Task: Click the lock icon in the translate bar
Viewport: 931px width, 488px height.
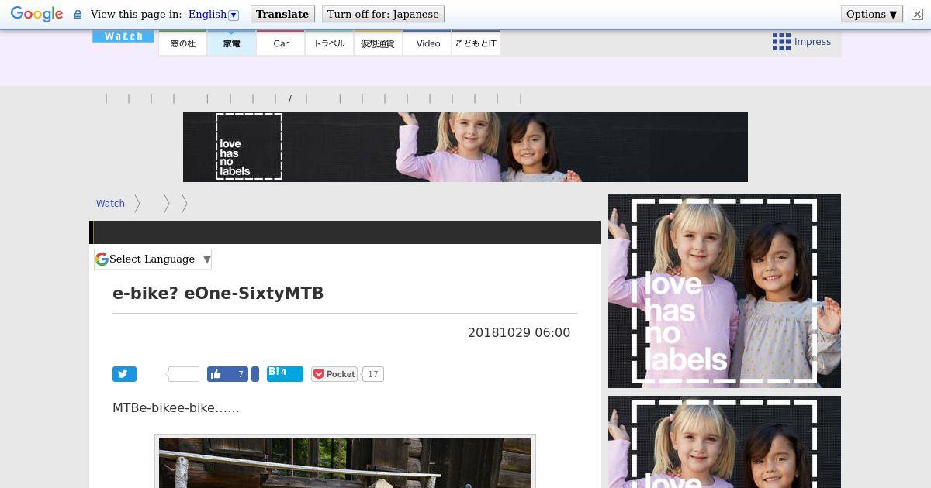Action: click(x=78, y=15)
